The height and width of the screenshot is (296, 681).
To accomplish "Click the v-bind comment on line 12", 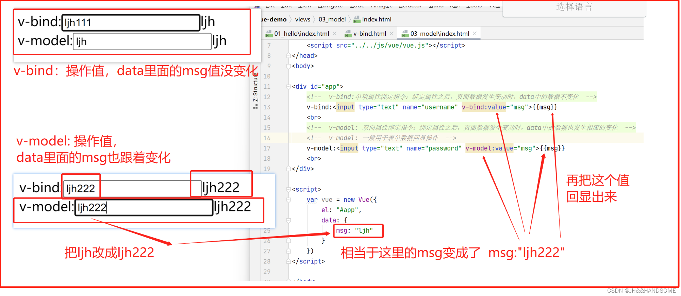I will 451,97.
